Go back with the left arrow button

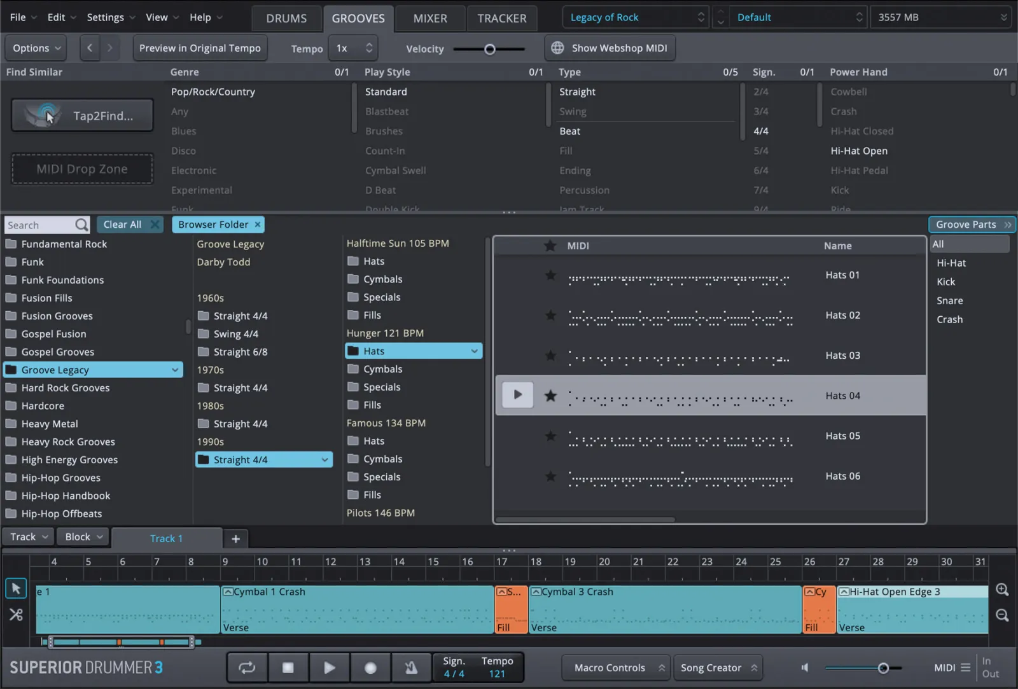pyautogui.click(x=90, y=48)
